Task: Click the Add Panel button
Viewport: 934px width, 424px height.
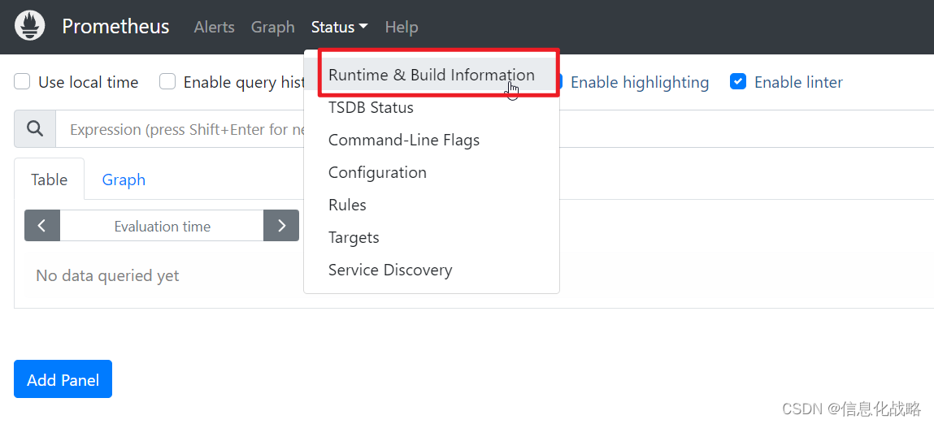Action: coord(63,379)
